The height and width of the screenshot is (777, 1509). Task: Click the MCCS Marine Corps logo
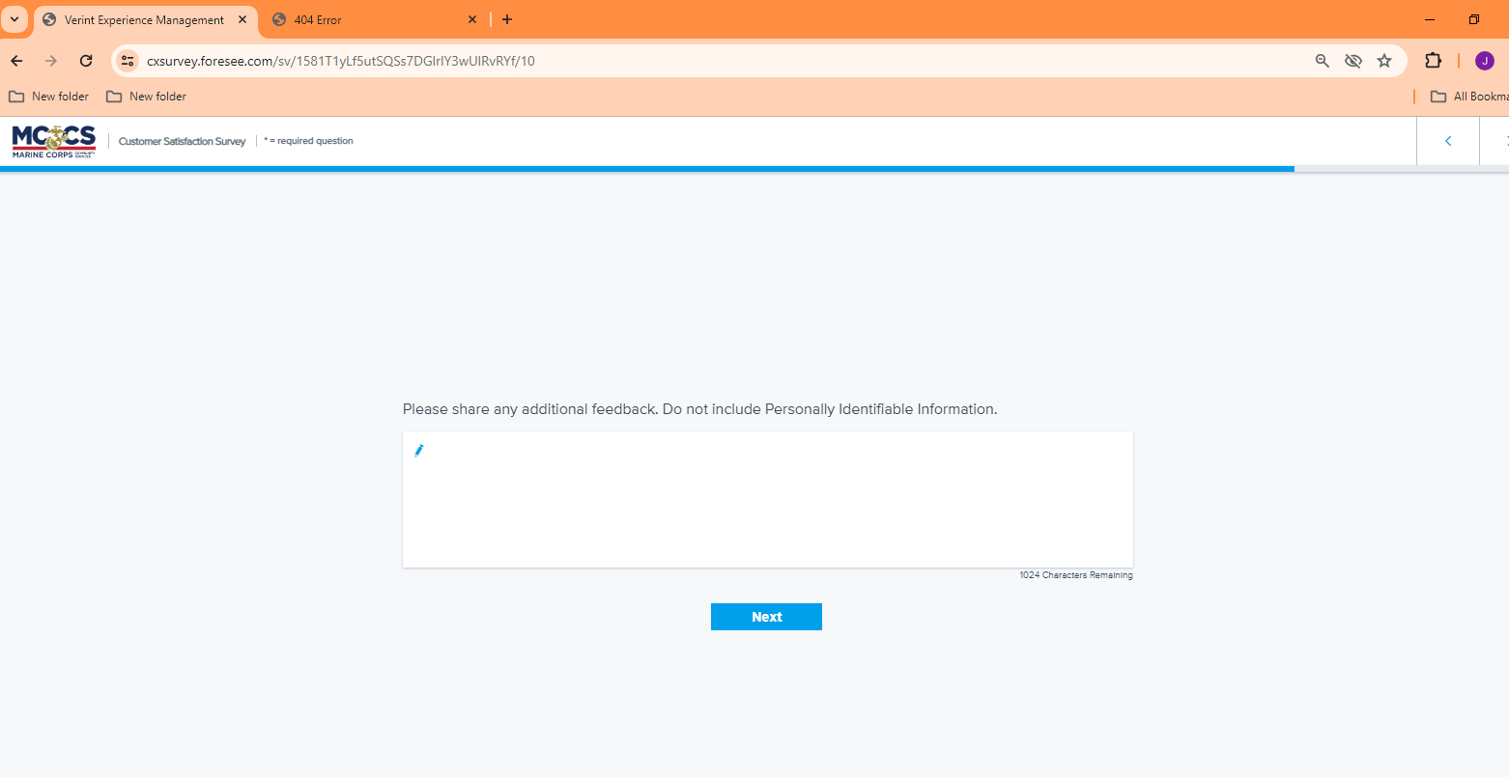pos(54,141)
